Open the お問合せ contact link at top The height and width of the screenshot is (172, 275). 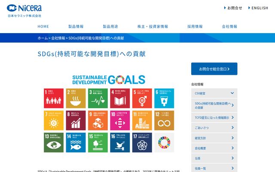(233, 8)
